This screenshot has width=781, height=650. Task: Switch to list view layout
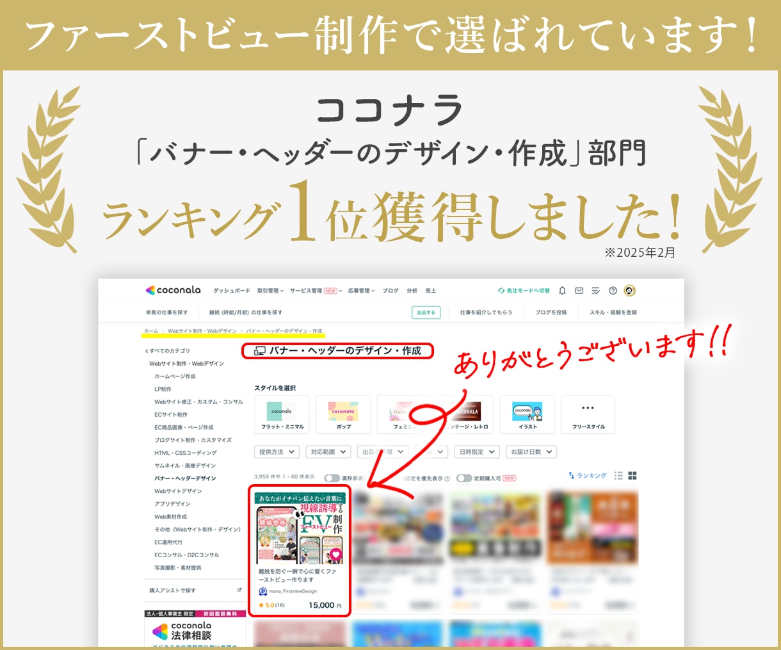pos(618,476)
